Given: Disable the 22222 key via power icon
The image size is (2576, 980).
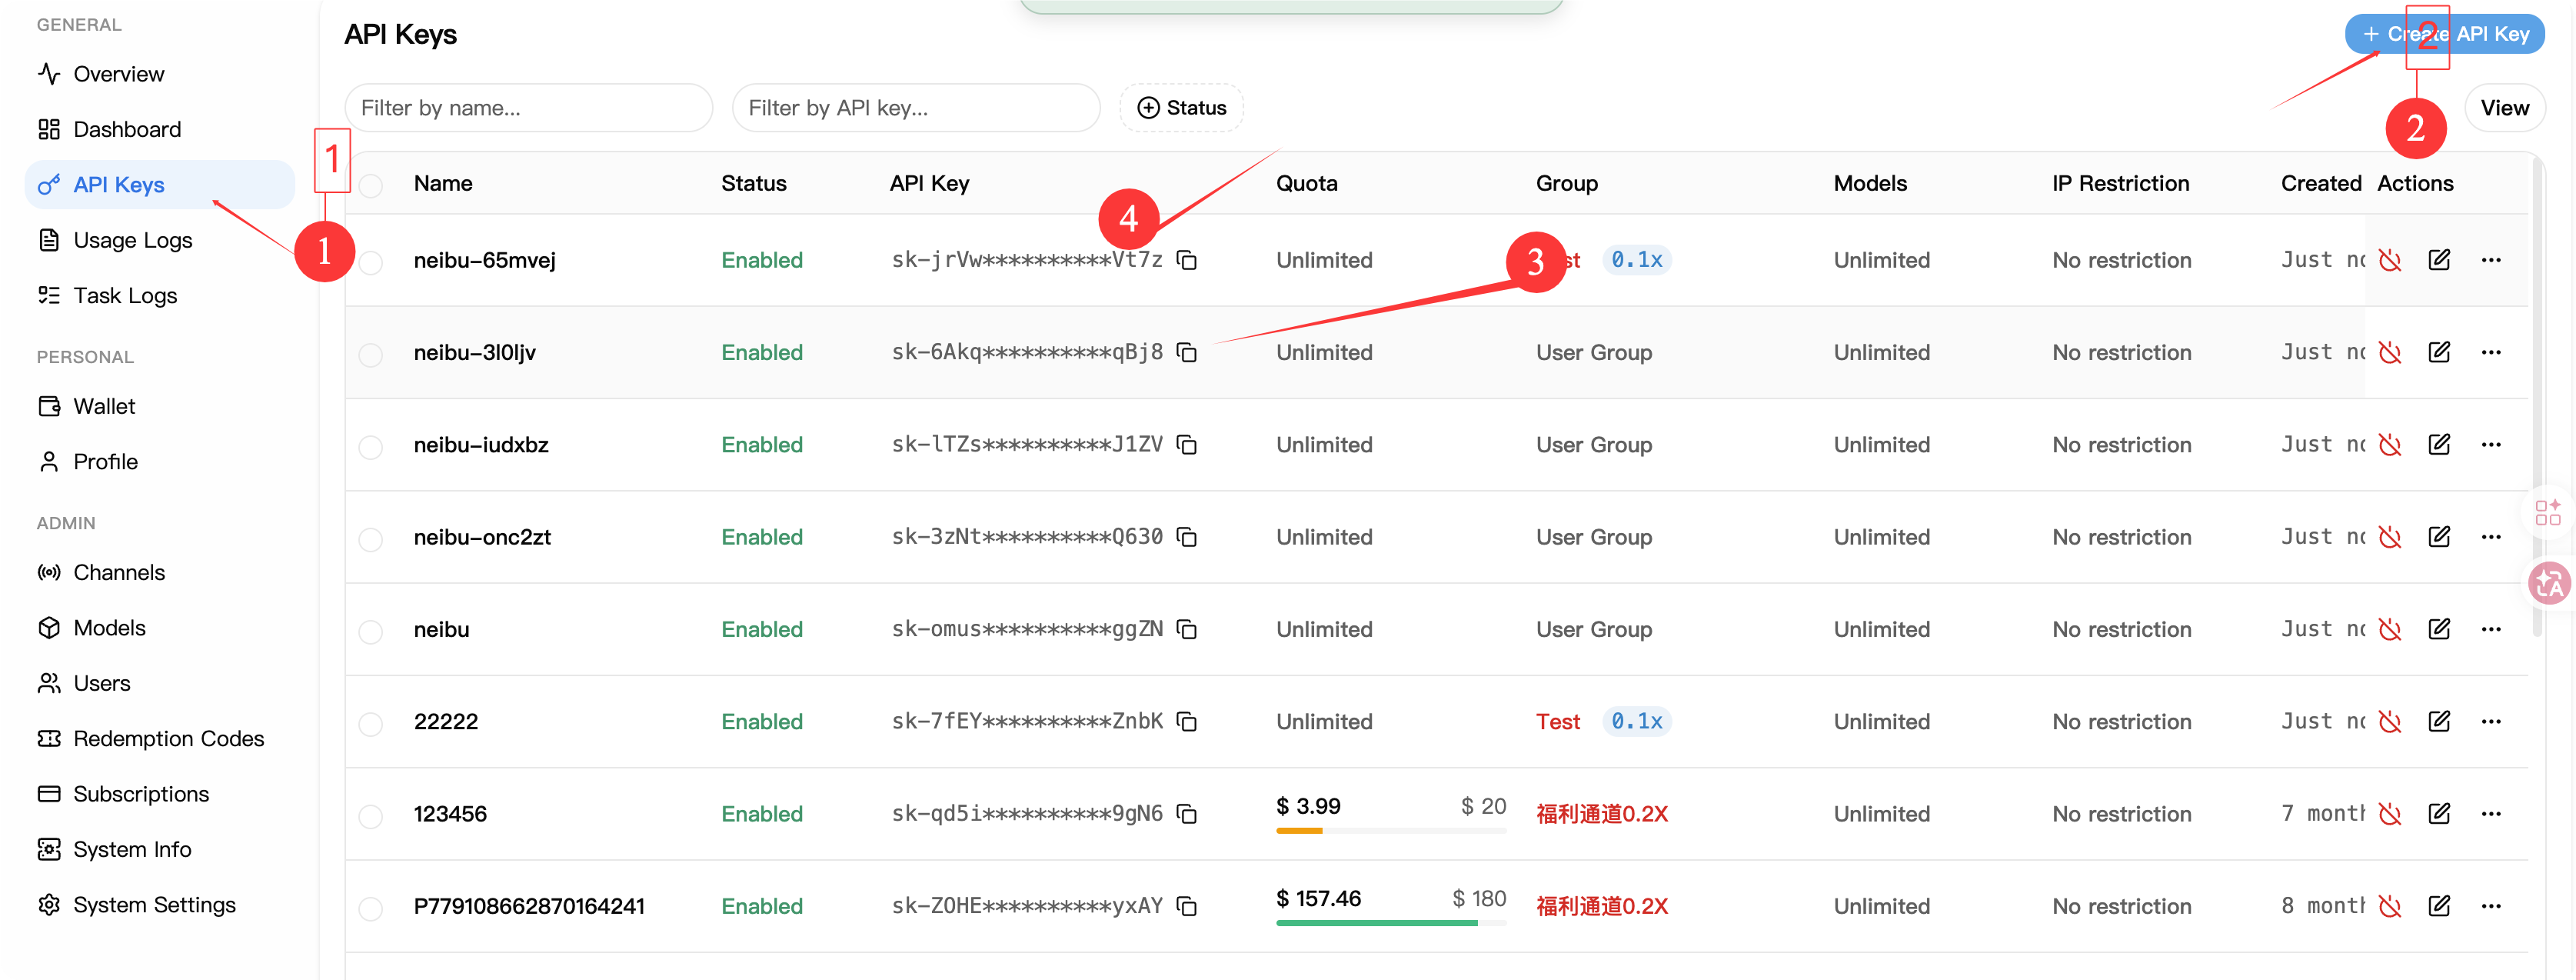Looking at the screenshot, I should point(2390,721).
